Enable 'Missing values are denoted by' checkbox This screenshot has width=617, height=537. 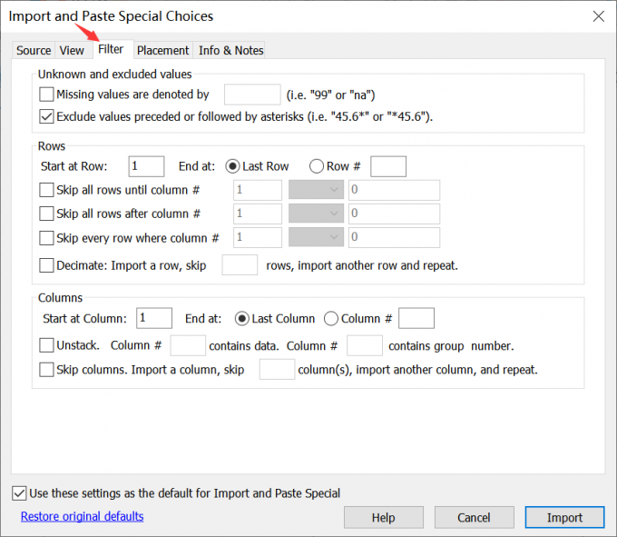[x=47, y=94]
